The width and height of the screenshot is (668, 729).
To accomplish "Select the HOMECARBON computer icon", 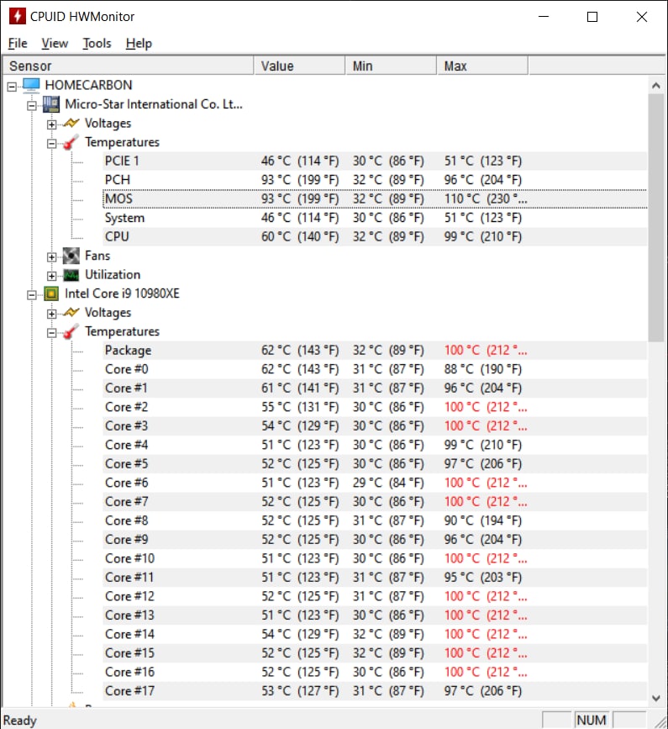I will [32, 85].
